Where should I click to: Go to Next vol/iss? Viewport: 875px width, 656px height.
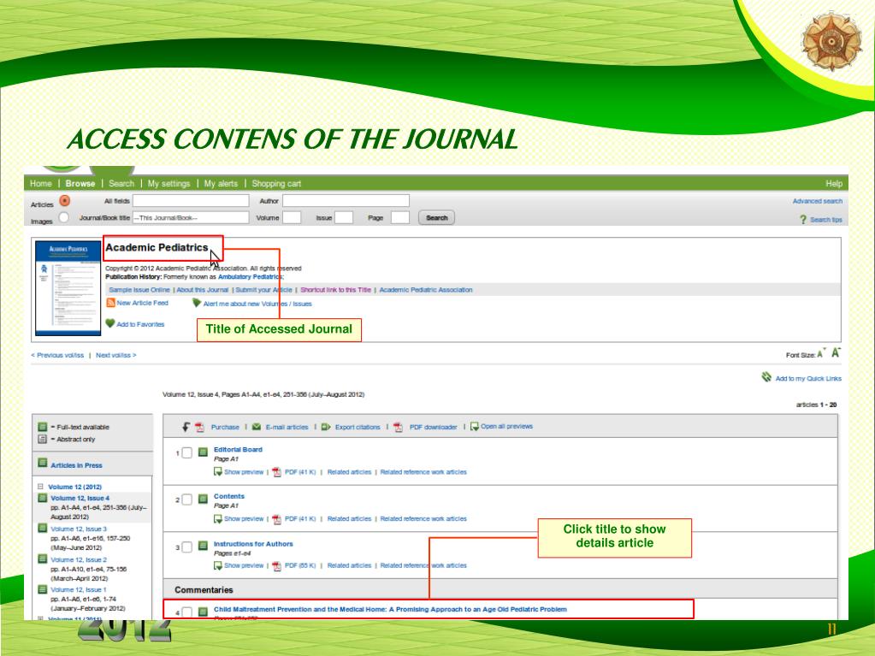point(116,355)
